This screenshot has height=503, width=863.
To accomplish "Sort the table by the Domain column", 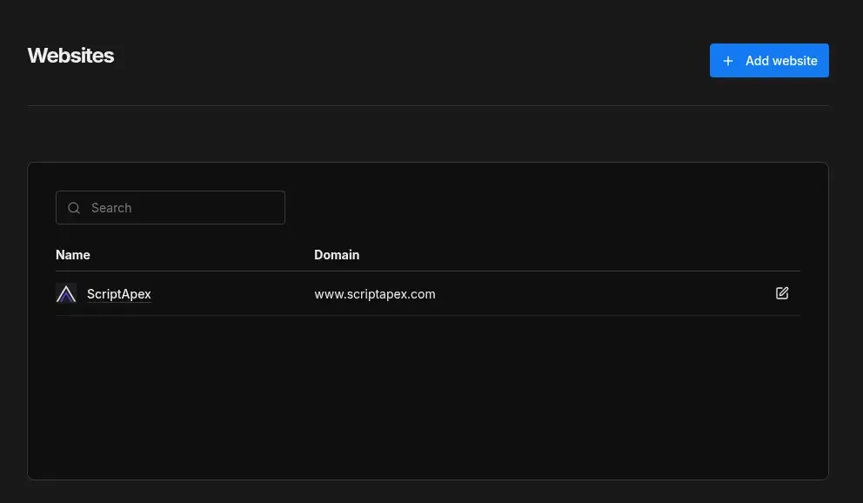I will click(337, 254).
